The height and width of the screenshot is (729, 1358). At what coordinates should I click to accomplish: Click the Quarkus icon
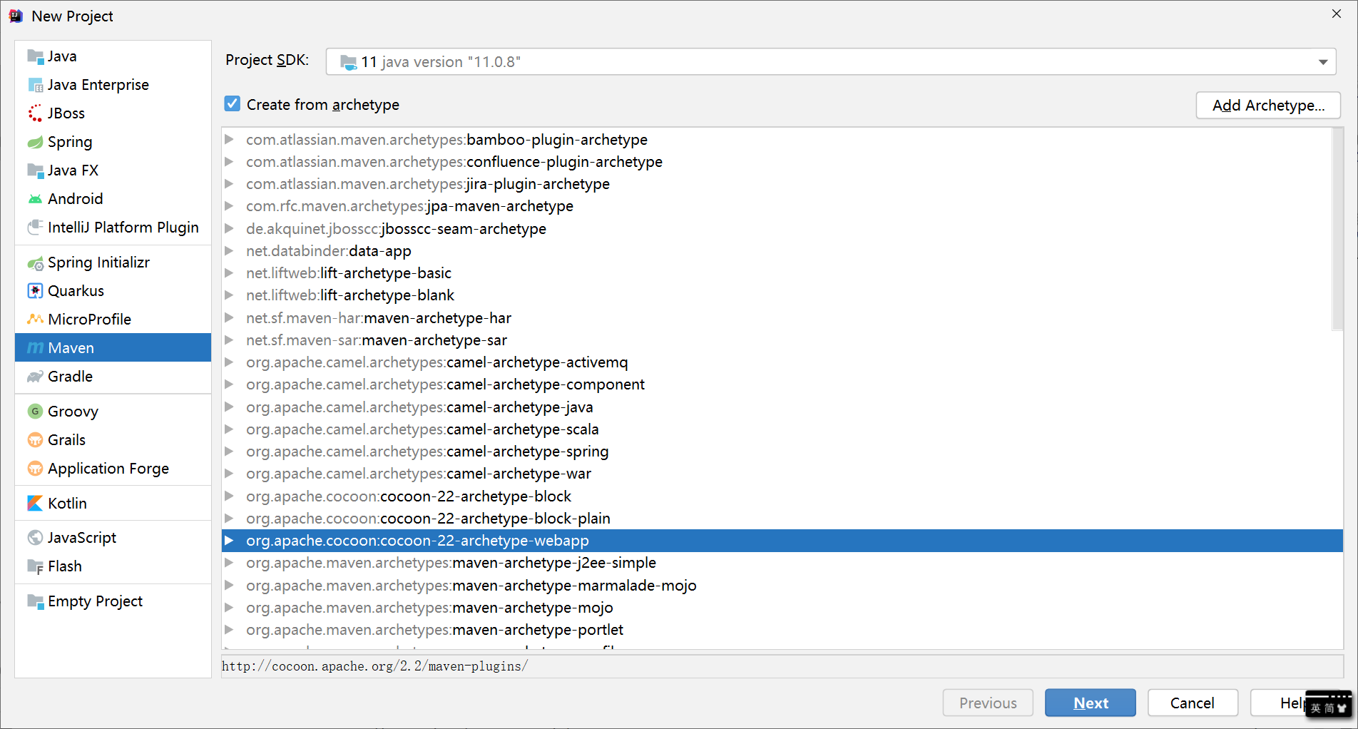35,291
